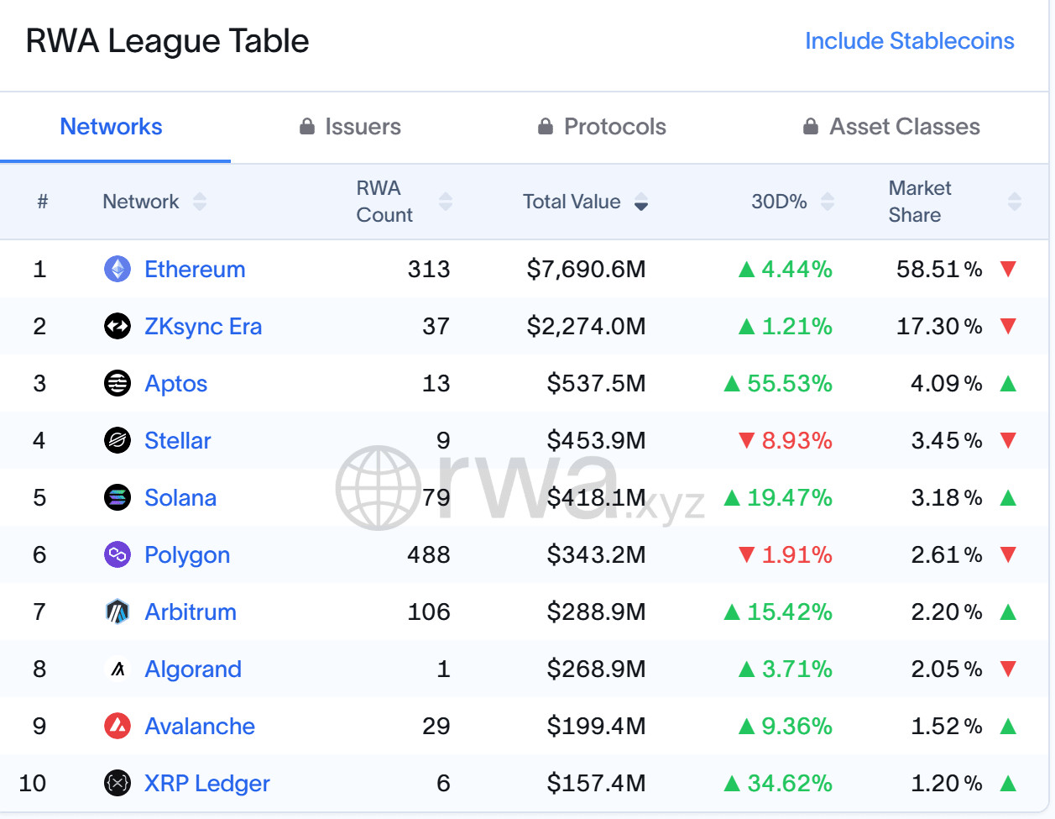Click the XRP Ledger logo icon
Viewport: 1055px width, 819px height.
point(118,783)
